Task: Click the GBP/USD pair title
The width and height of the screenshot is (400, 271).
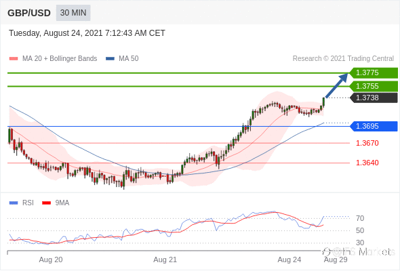Action: 29,13
